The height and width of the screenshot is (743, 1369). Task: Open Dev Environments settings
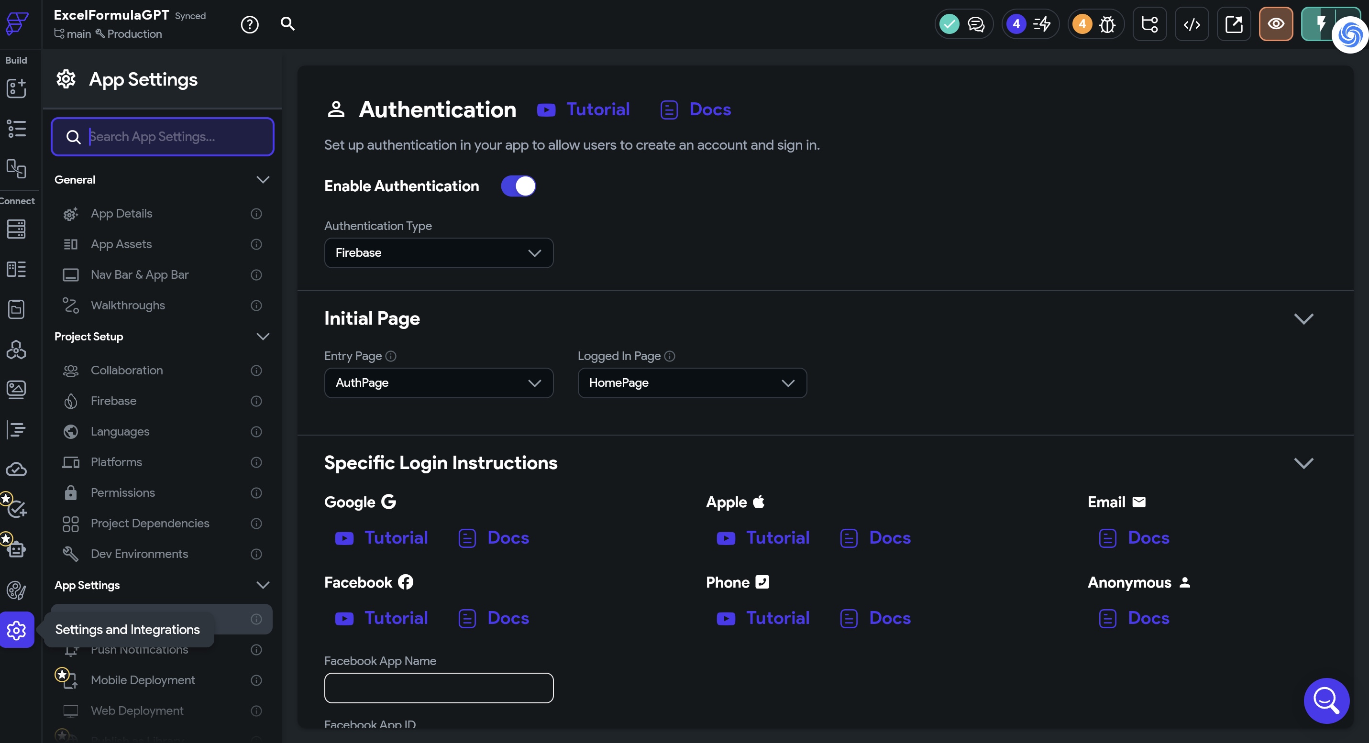162,554
